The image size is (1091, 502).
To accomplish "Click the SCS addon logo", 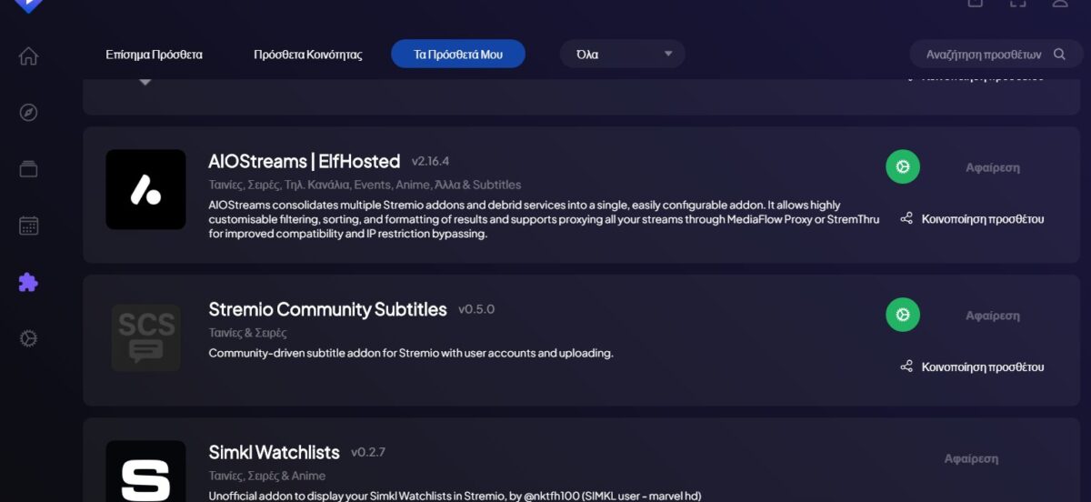I will pyautogui.click(x=145, y=337).
